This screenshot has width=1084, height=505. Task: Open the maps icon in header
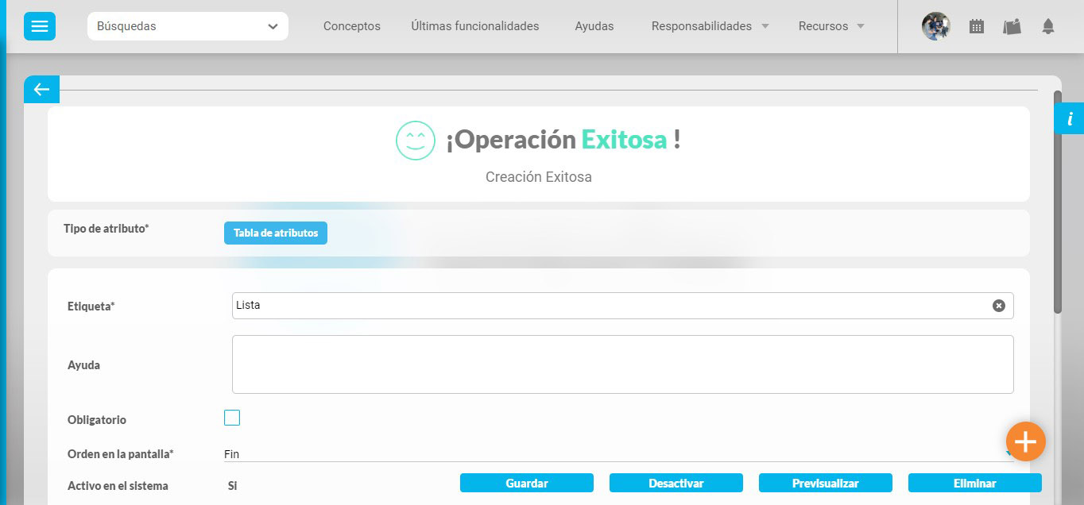click(x=1012, y=26)
